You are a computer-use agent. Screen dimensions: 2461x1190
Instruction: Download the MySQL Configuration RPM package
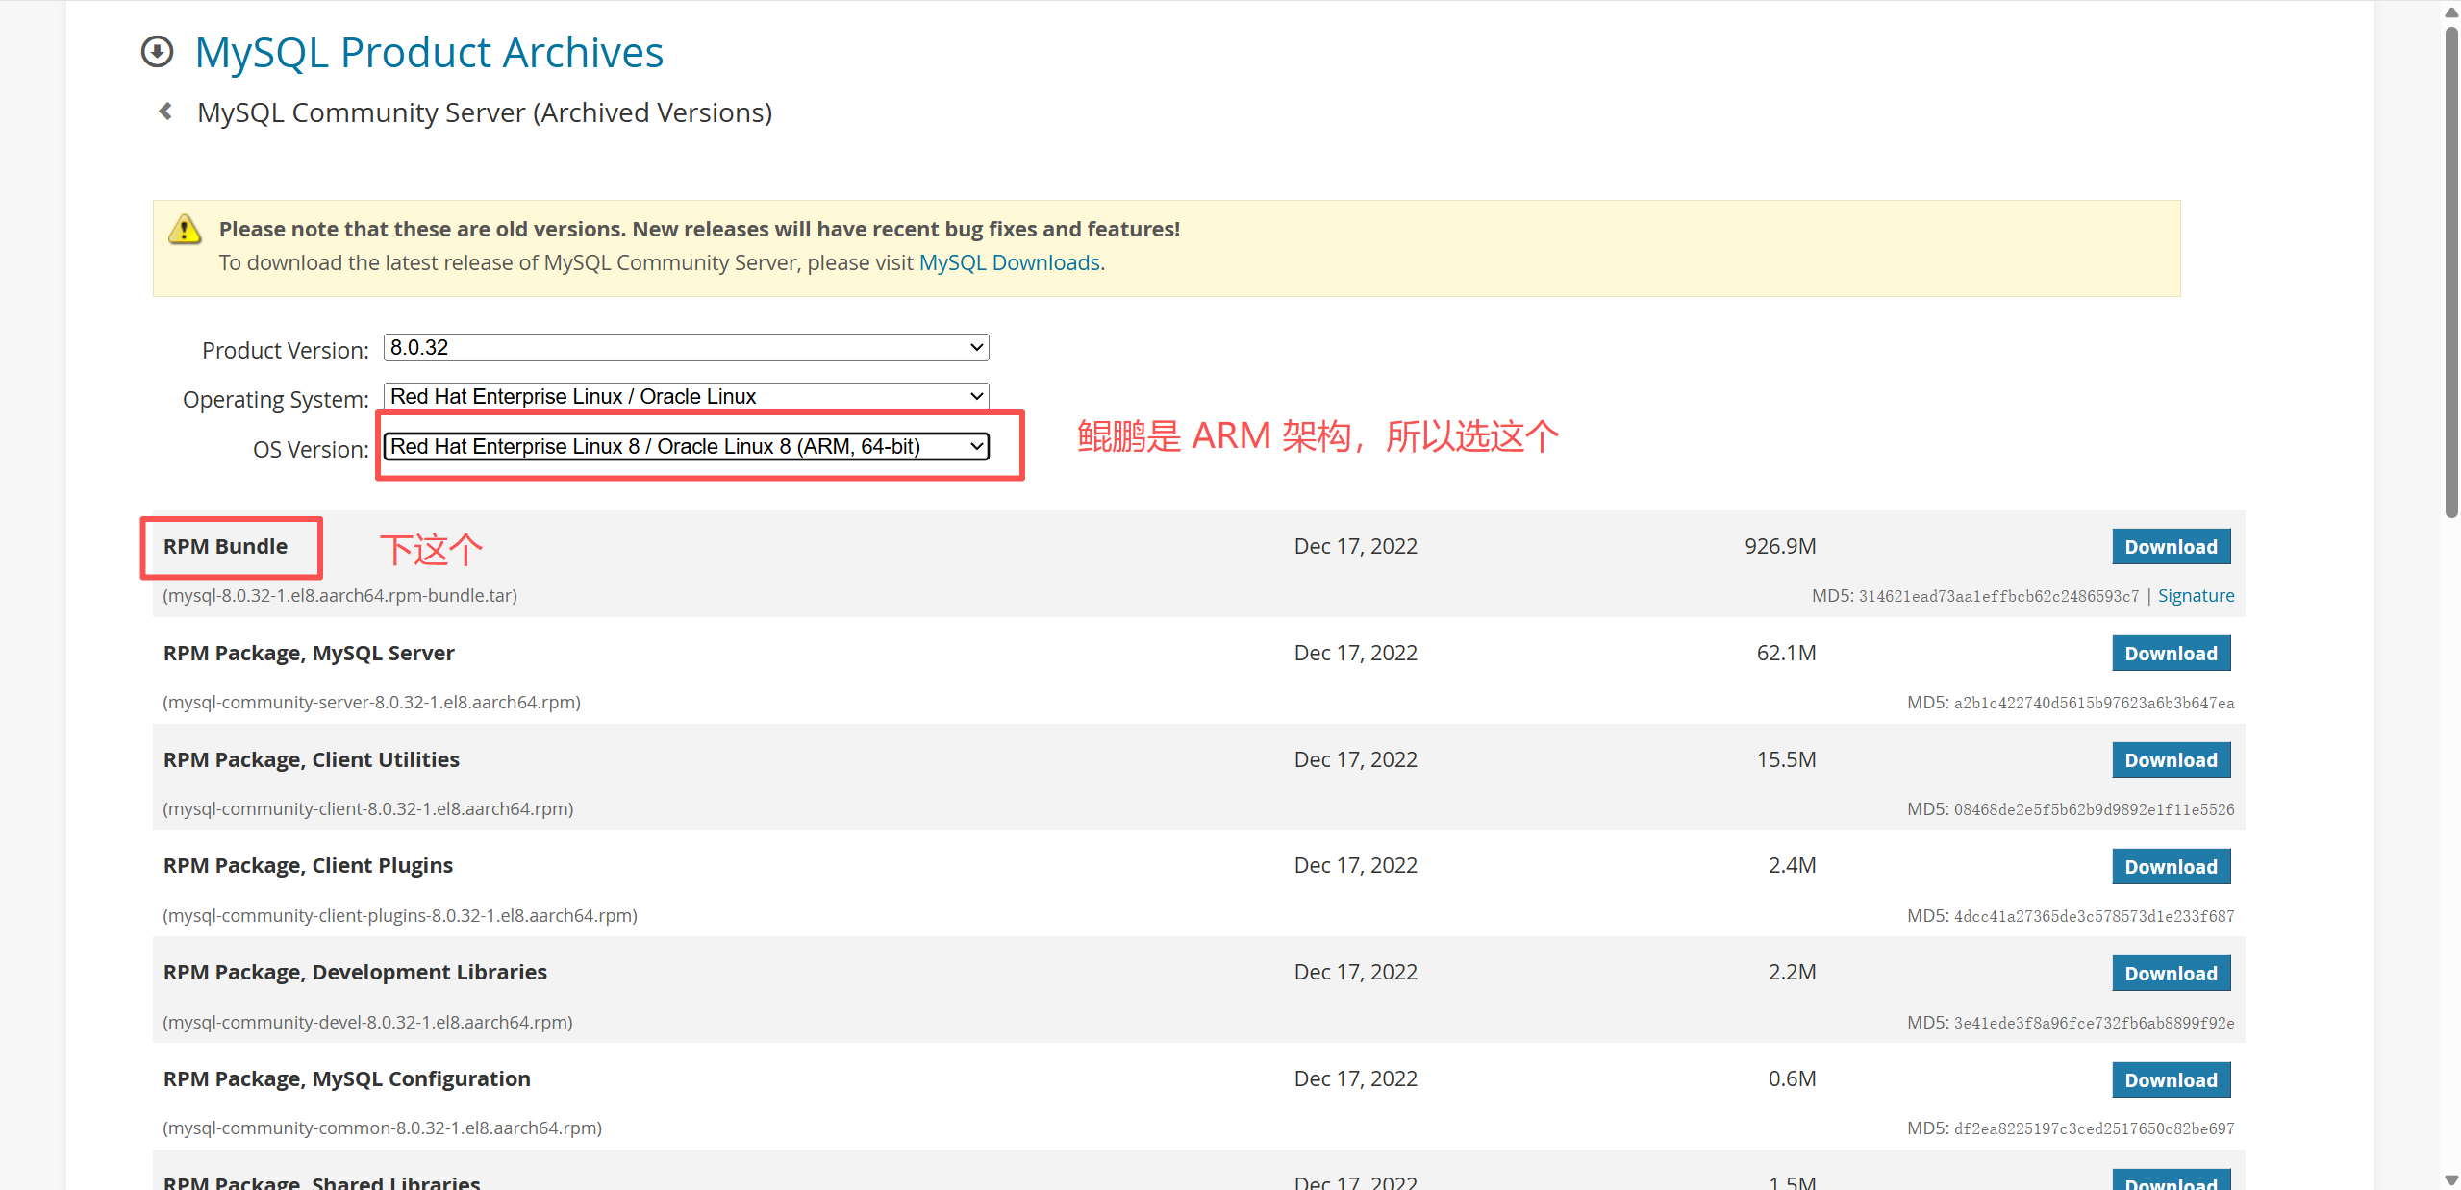(2171, 1080)
